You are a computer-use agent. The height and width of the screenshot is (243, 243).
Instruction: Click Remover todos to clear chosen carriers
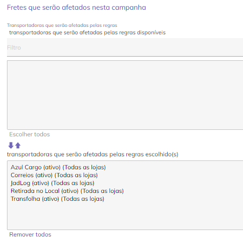point(30,235)
